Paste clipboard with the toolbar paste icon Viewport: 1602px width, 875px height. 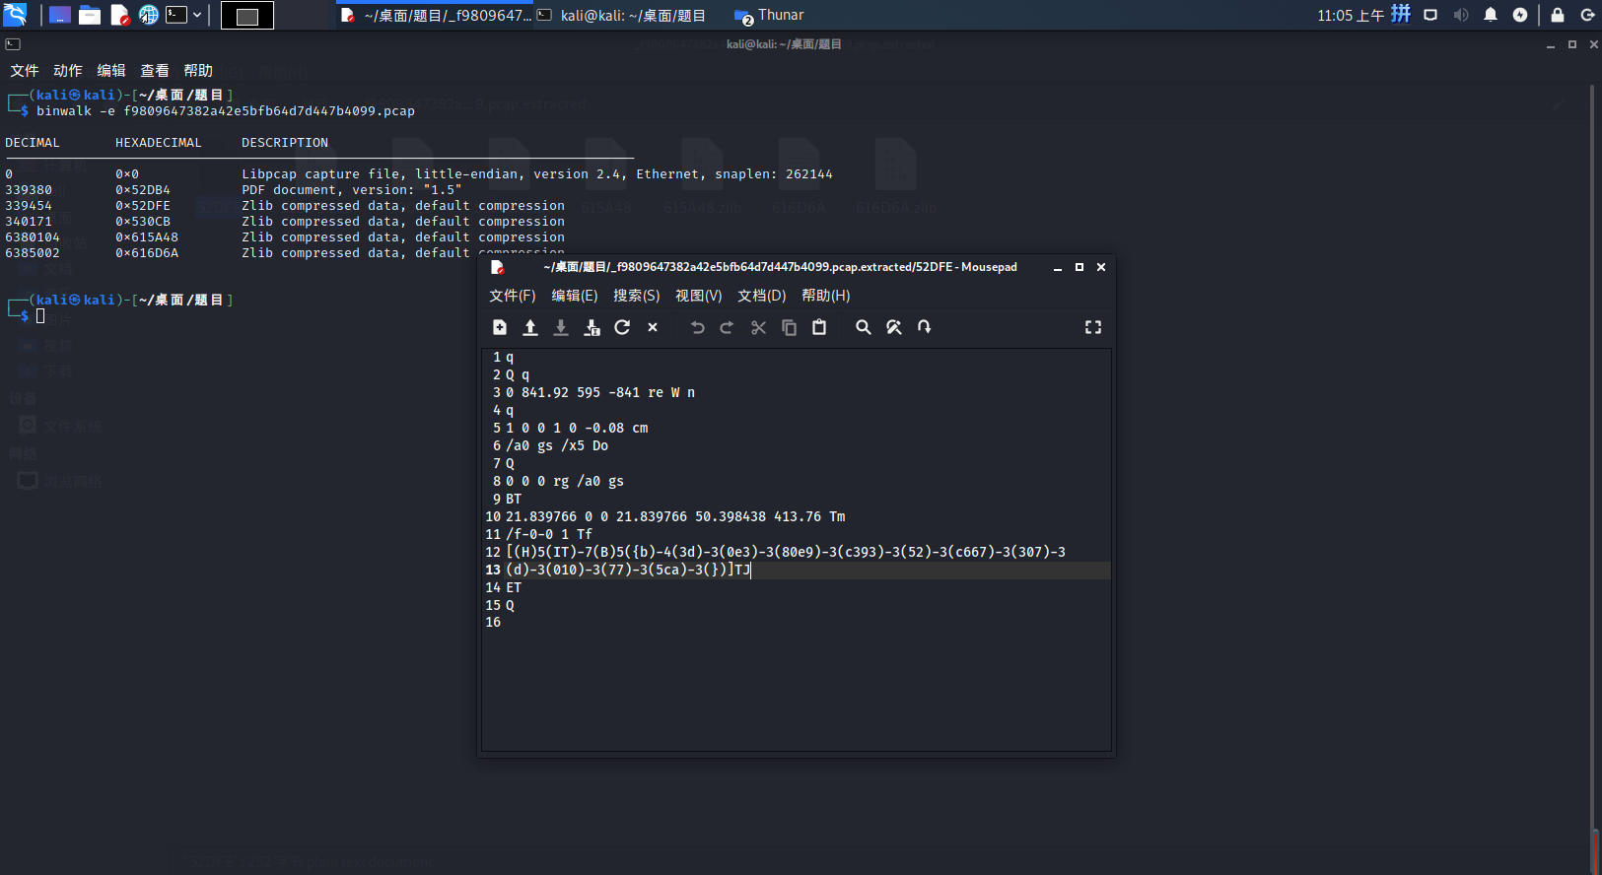pos(819,327)
